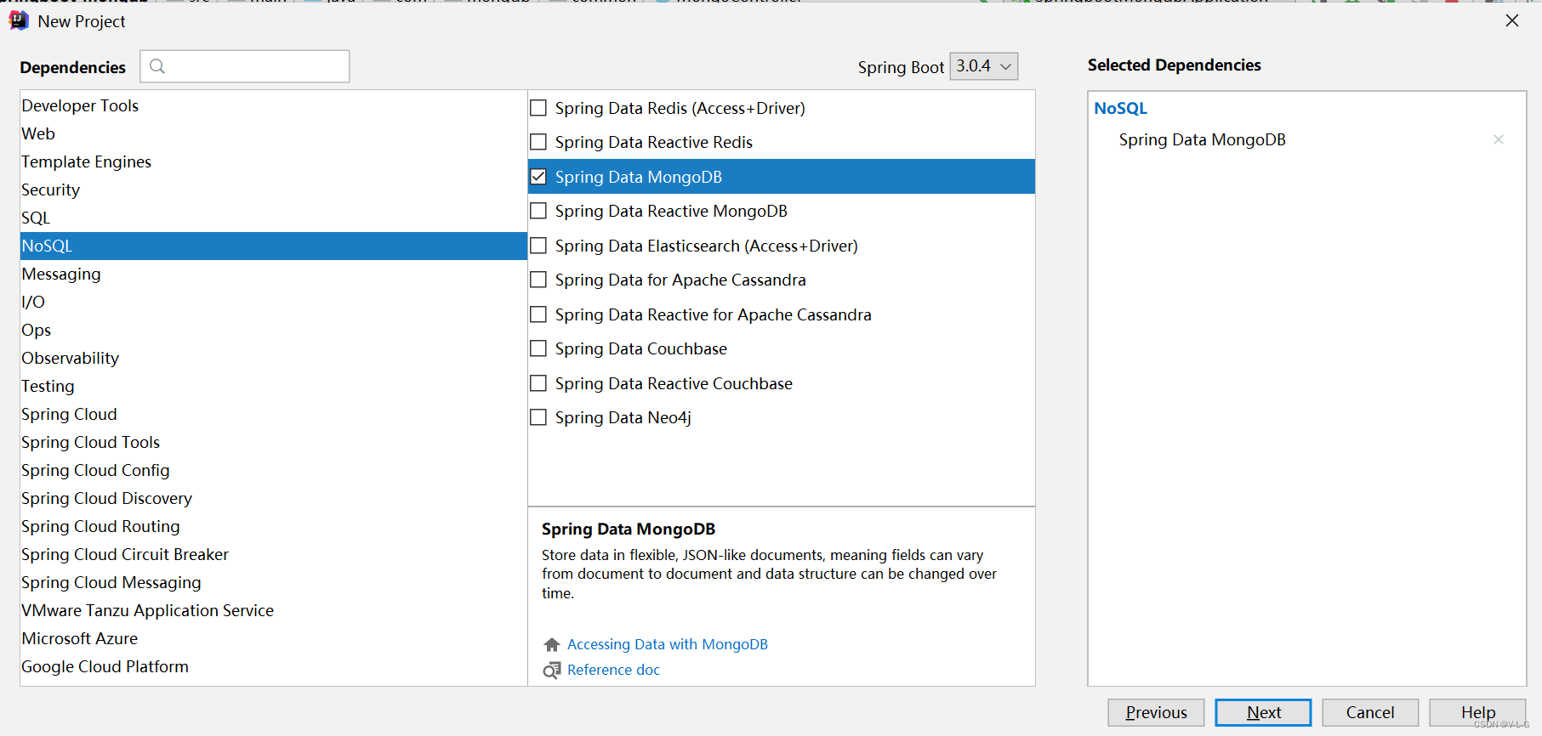Tick Spring Data Reactive MongoDB
This screenshot has width=1542, height=736.
(x=538, y=211)
